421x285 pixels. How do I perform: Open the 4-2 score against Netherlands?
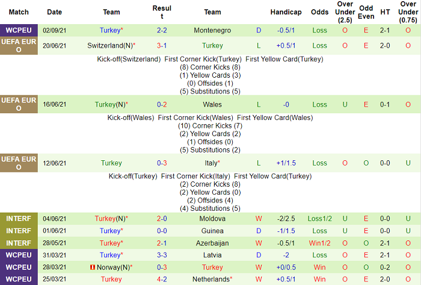(162, 280)
